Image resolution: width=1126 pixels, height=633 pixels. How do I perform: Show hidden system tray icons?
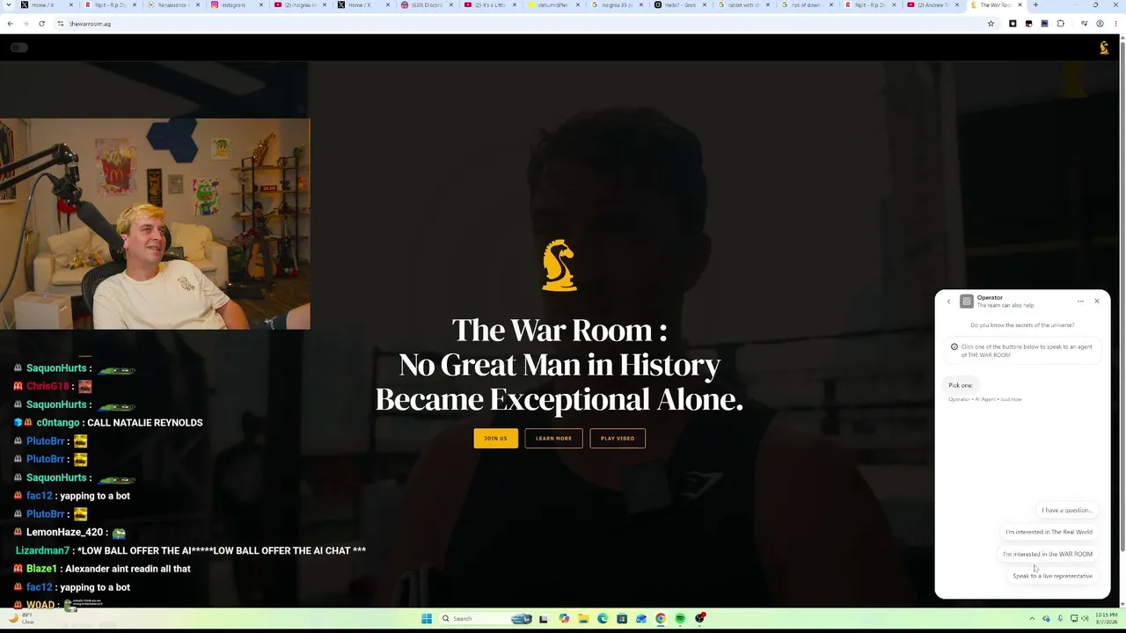1032,619
